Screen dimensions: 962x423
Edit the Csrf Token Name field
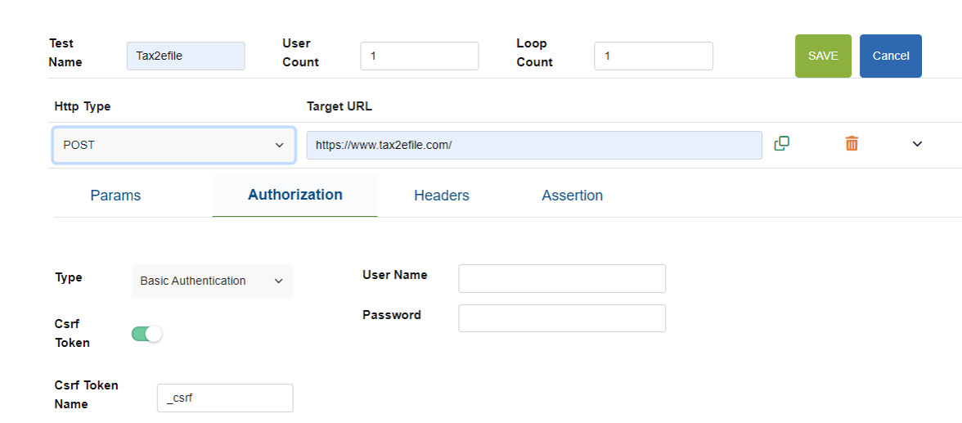tap(224, 398)
